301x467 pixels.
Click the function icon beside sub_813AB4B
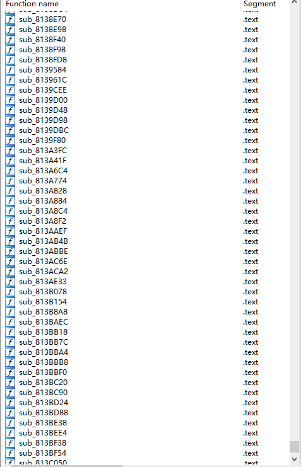10,241
